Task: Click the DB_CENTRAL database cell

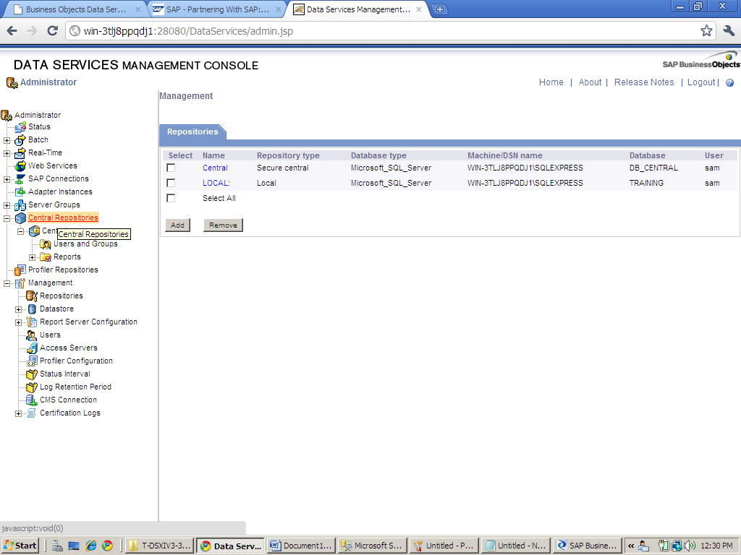Action: (653, 168)
